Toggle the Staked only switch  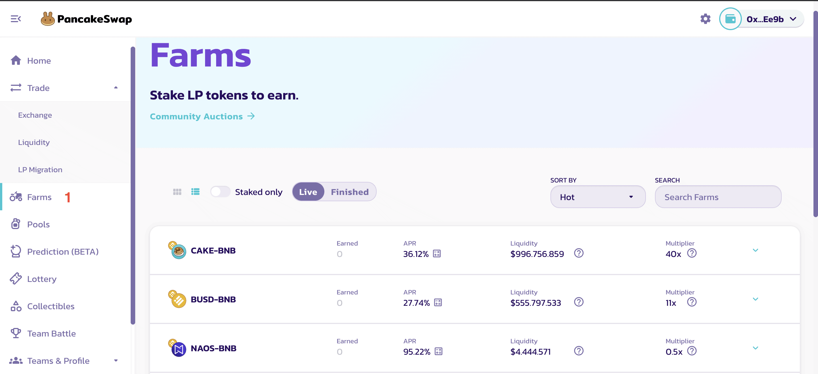(x=220, y=192)
